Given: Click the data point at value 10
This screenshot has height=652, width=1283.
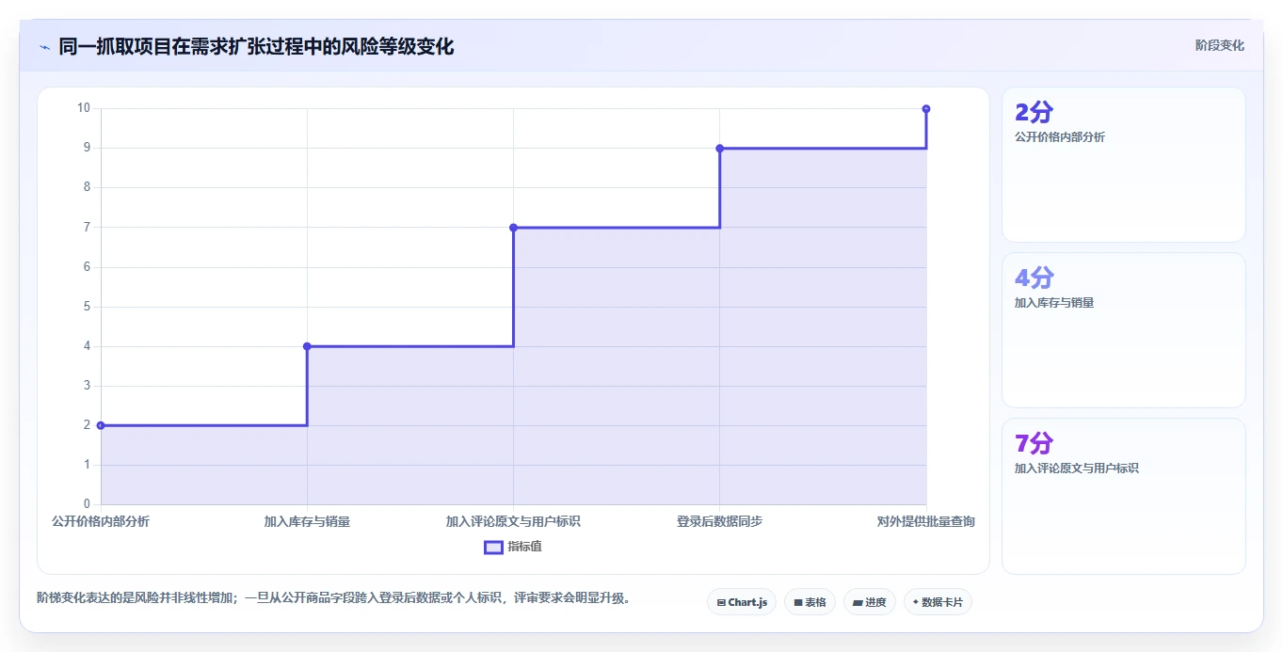Looking at the screenshot, I should click(x=926, y=108).
